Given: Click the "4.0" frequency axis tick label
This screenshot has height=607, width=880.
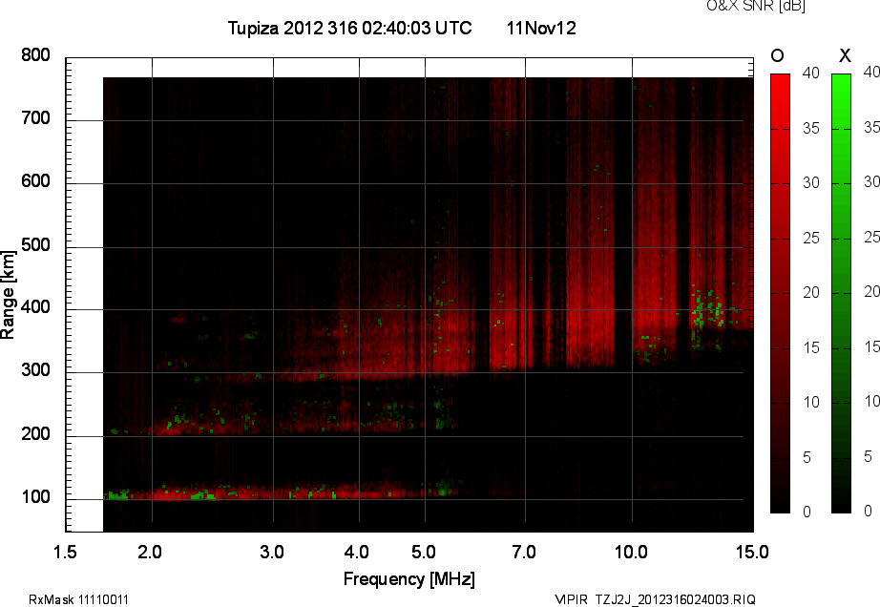Looking at the screenshot, I should tap(356, 552).
